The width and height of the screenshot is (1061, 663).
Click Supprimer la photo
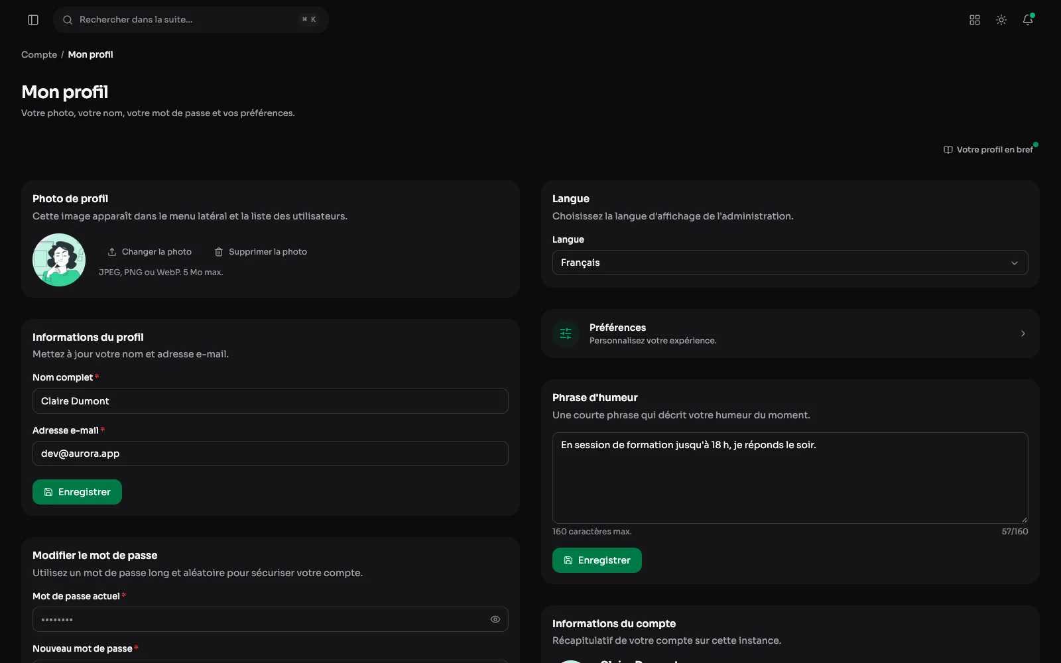click(261, 252)
